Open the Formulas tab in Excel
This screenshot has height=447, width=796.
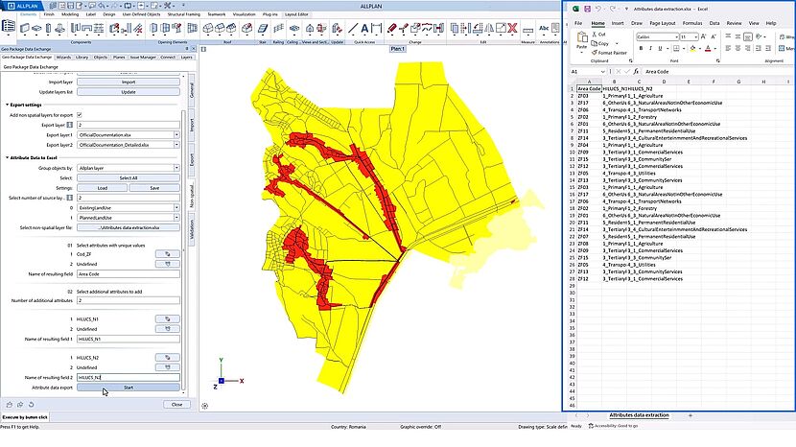click(691, 22)
